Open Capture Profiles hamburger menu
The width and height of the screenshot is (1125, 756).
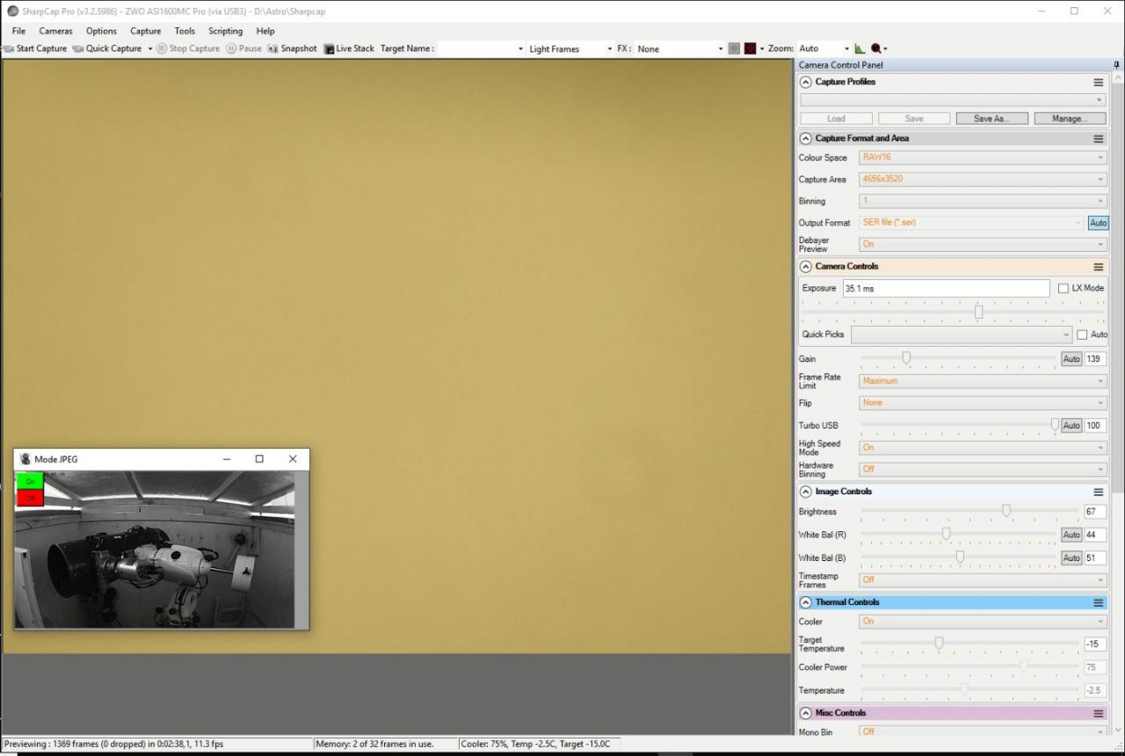(x=1098, y=83)
